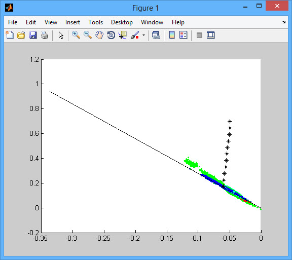The image size is (292, 260).
Task: Insert a colorbar using the toolbar icon
Action: coord(172,35)
